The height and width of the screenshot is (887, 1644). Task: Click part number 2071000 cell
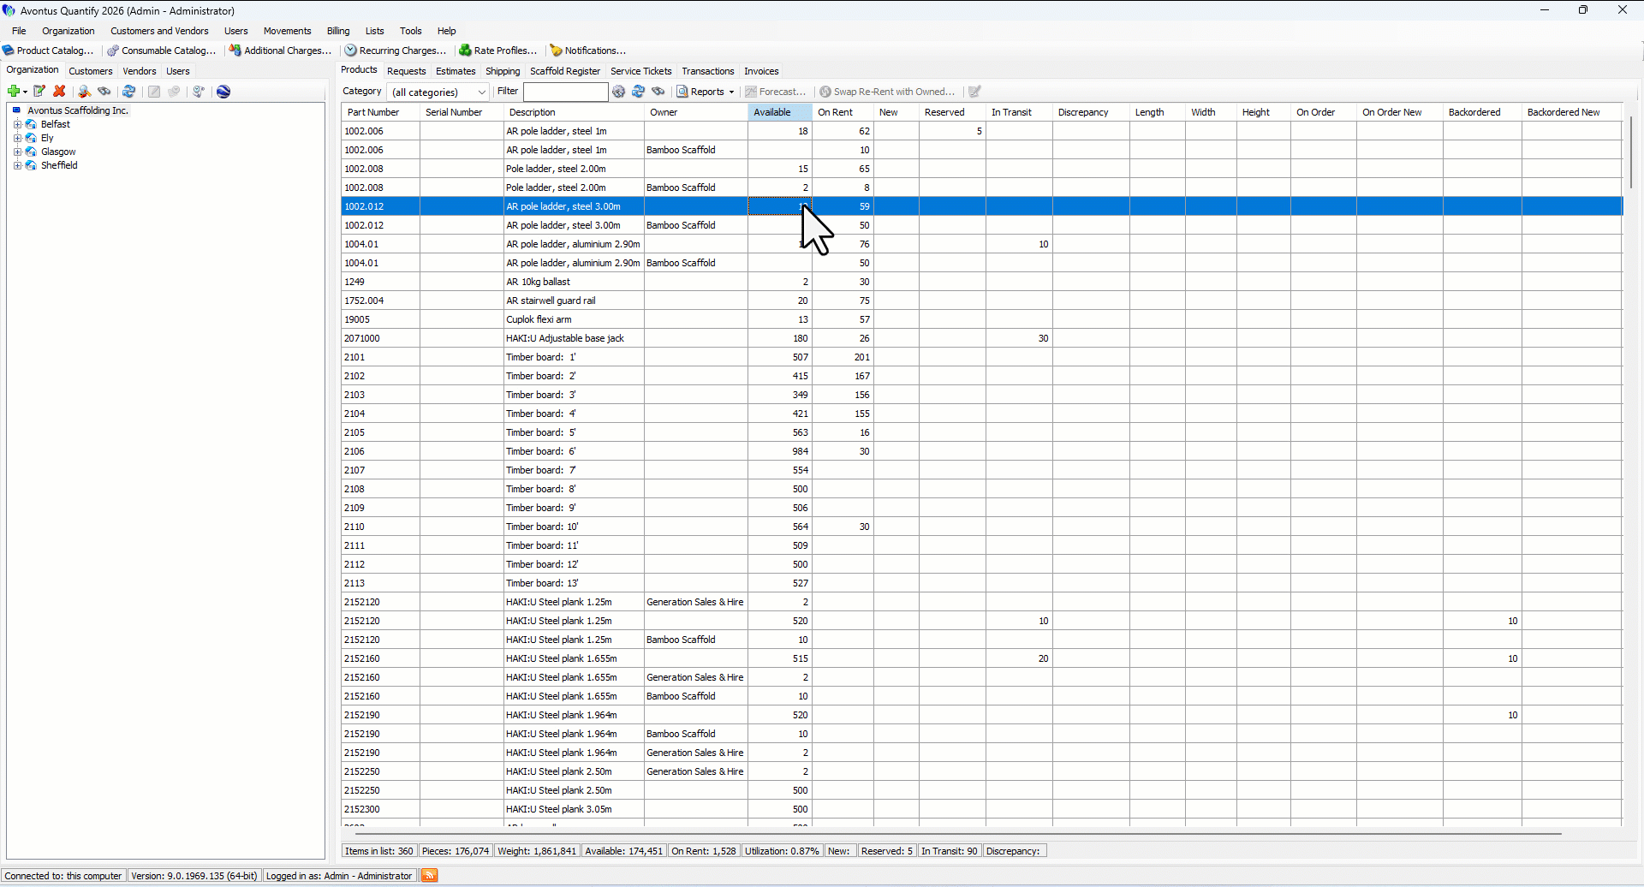click(380, 338)
